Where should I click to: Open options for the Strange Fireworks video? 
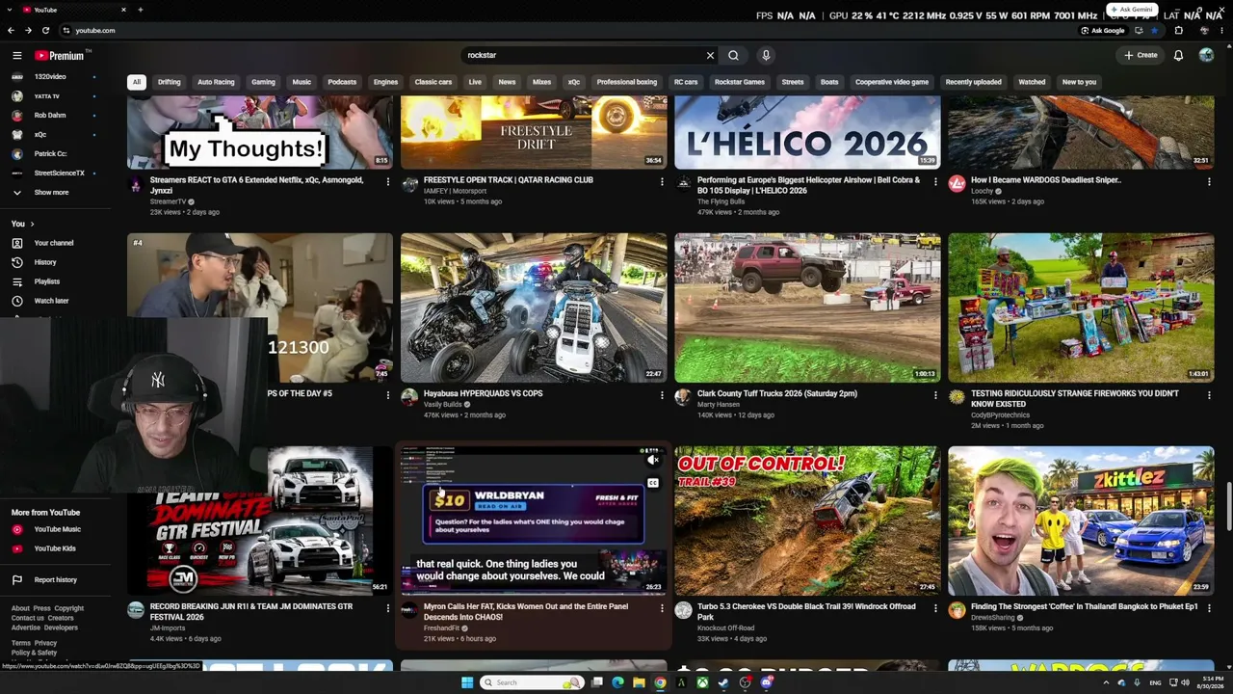click(x=1209, y=395)
